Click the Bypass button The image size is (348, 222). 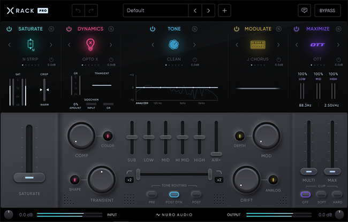coord(327,10)
